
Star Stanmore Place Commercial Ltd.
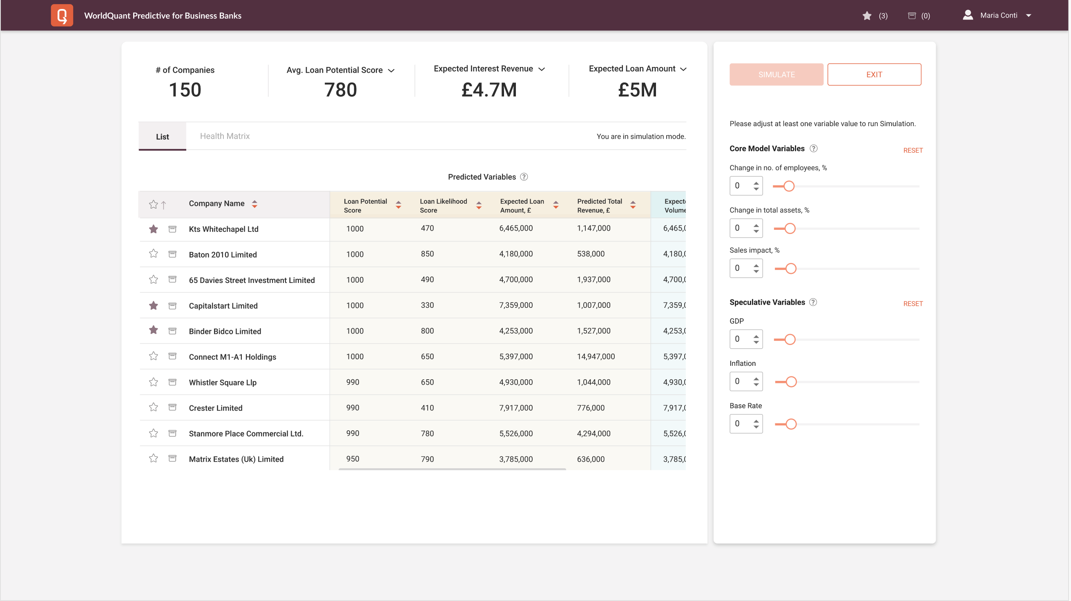(154, 434)
